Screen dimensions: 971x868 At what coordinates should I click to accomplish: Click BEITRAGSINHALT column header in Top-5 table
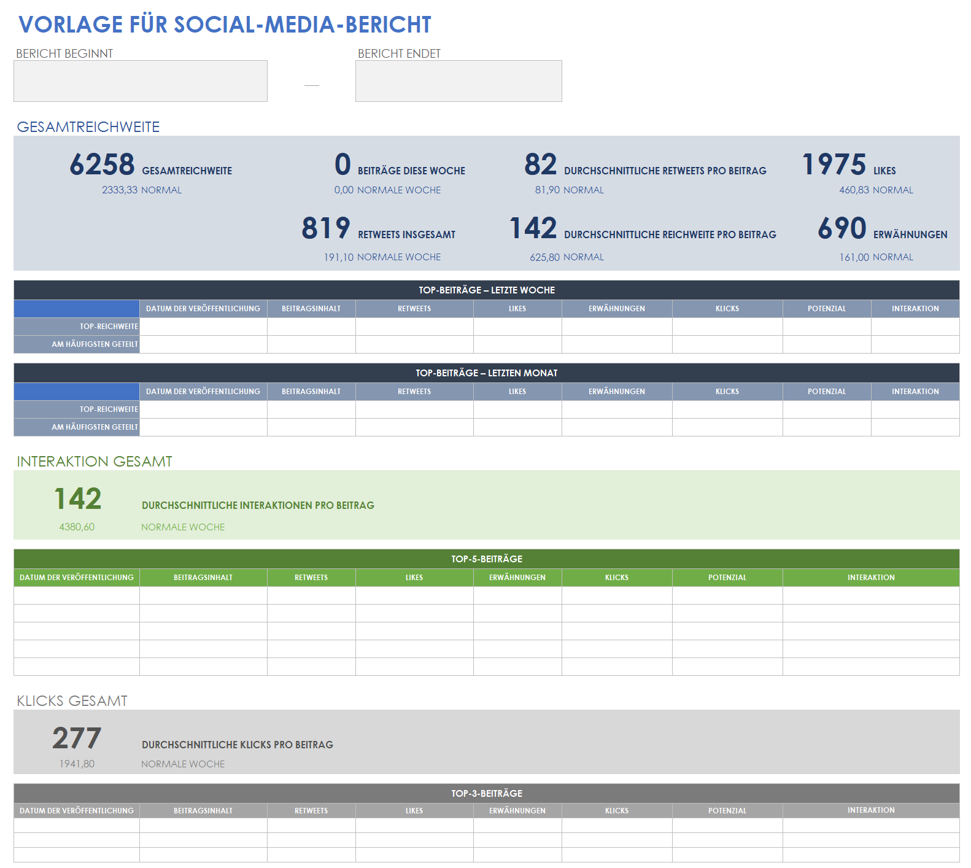pos(203,578)
